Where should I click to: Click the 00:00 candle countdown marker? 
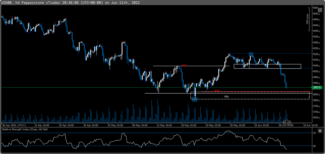click(x=287, y=122)
